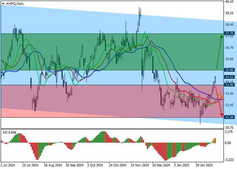This screenshot has height=169, width=237.
Task: Click the -3.223 value on the AO scale
Action: point(229,160)
